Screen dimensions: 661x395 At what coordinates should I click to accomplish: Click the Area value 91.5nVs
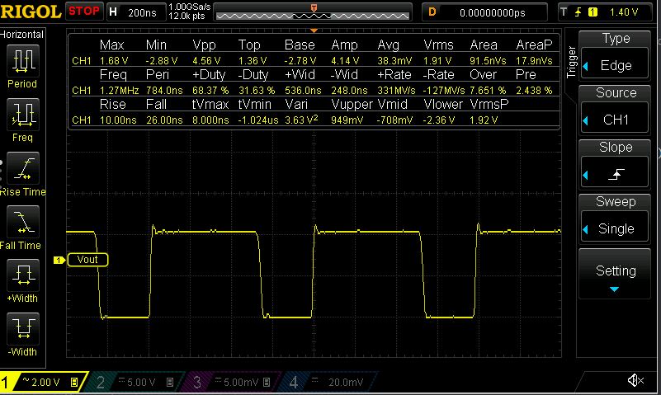(488, 61)
